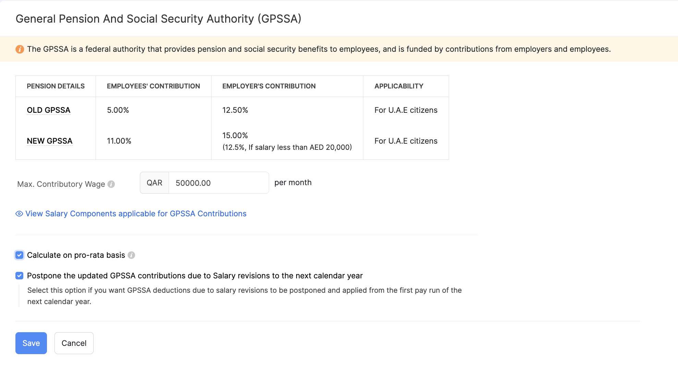Click the Save button
Viewport: 678px width, 386px height.
31,343
